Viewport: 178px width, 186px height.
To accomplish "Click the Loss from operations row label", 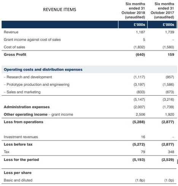I will pos(24,122).
